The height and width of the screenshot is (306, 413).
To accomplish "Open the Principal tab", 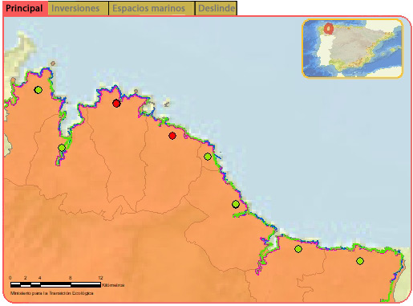I will click(x=24, y=8).
